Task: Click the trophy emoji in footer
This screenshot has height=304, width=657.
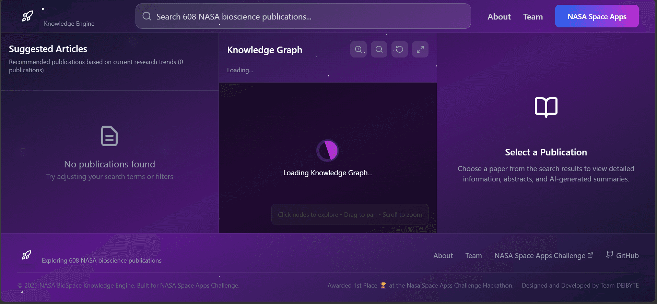Action: click(x=383, y=286)
